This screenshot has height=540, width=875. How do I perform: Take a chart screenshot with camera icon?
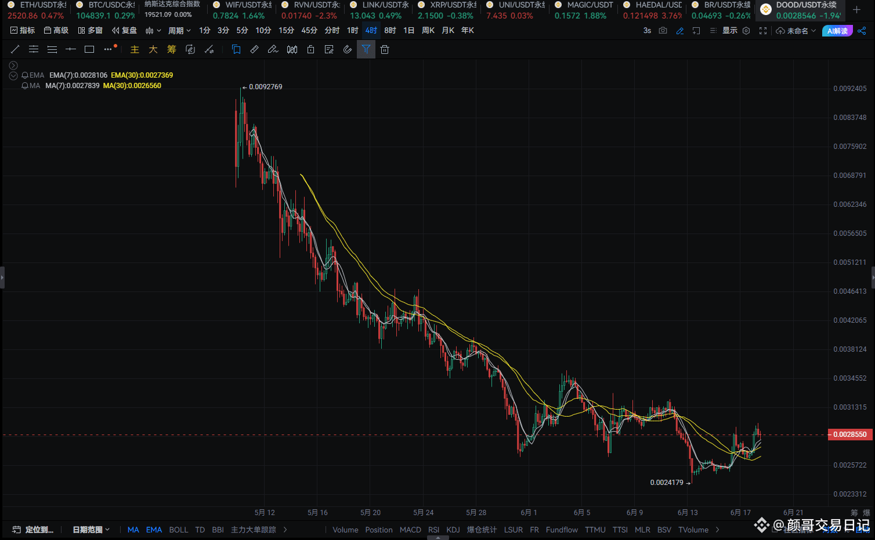coord(663,31)
